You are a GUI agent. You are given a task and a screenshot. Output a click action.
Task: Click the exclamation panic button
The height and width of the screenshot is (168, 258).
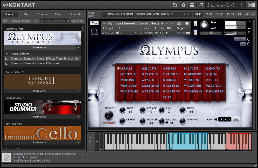[x=241, y=5]
